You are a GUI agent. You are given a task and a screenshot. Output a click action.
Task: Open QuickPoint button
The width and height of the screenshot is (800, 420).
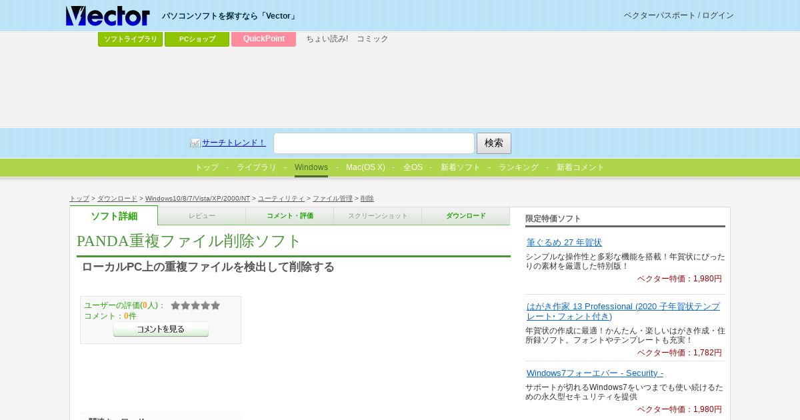coord(264,39)
